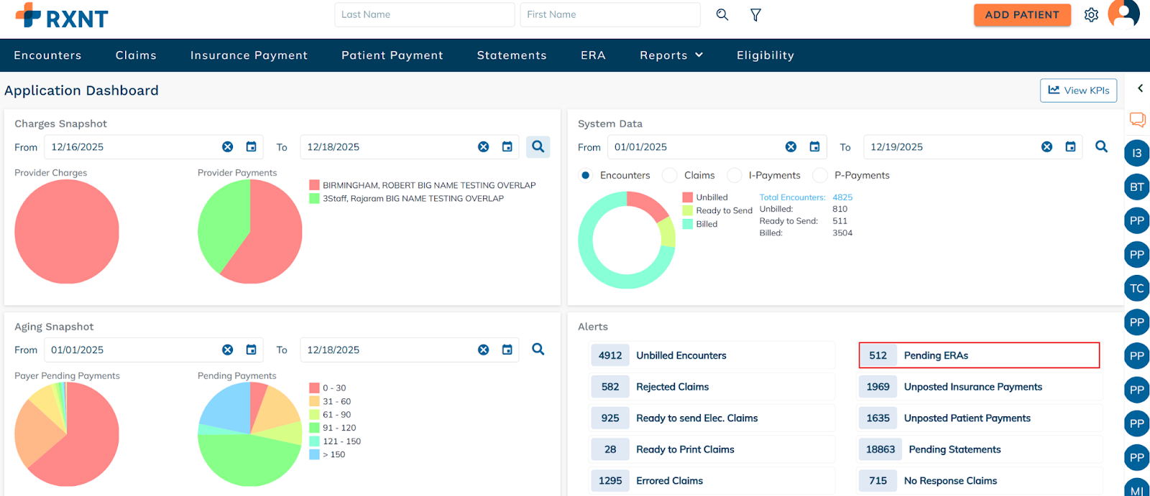This screenshot has width=1150, height=496.
Task: Clear the System Data To date
Action: [x=1046, y=147]
